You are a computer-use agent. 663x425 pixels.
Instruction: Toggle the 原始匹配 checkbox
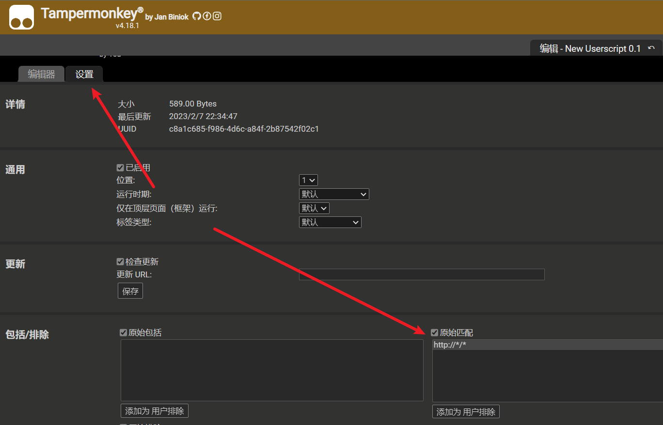point(434,333)
